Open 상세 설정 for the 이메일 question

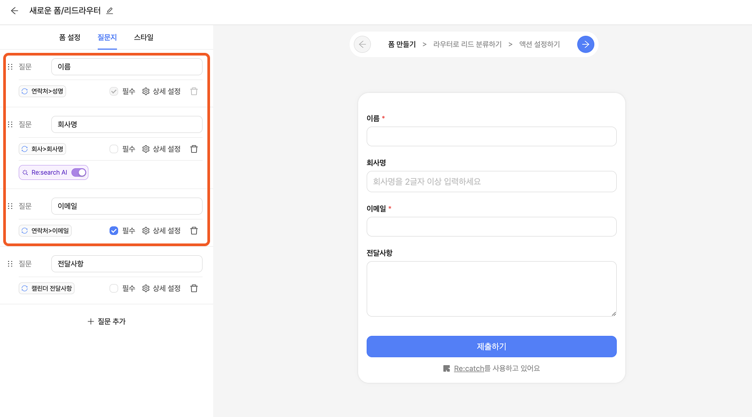tap(162, 231)
